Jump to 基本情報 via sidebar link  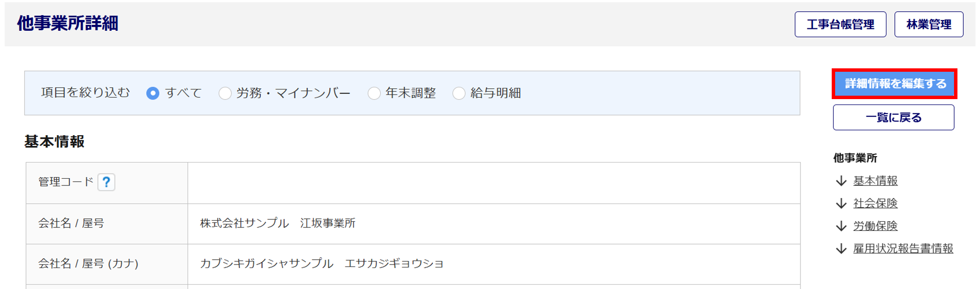(875, 181)
